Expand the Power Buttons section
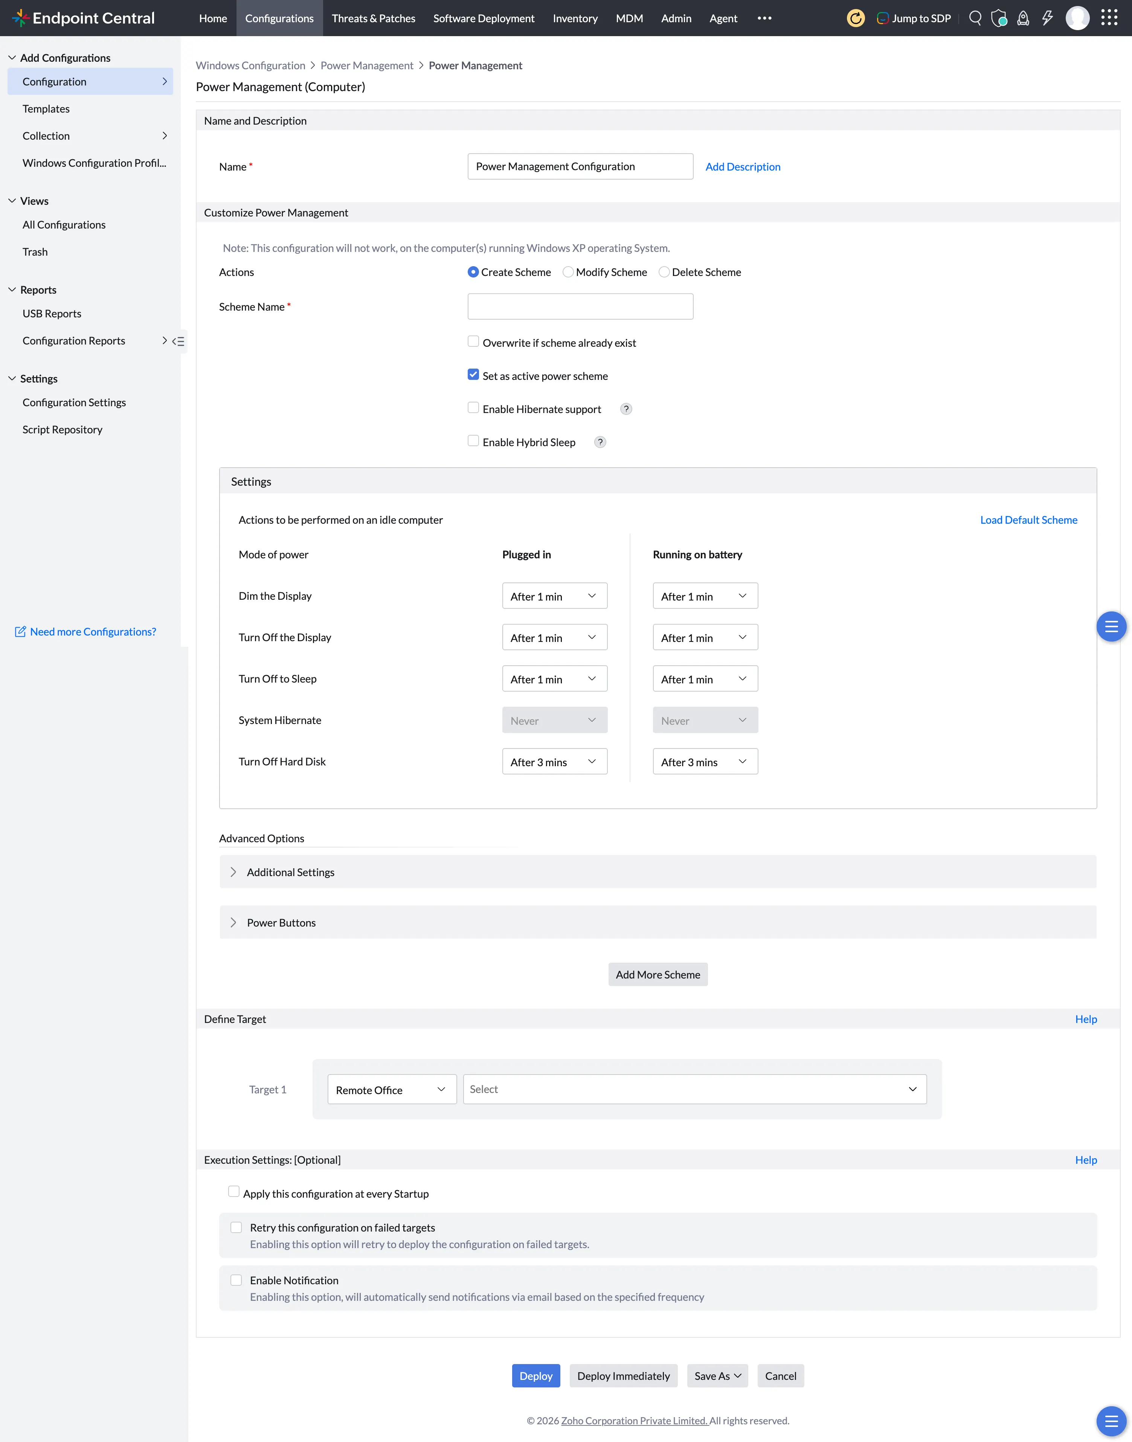This screenshot has height=1442, width=1132. pyautogui.click(x=658, y=922)
